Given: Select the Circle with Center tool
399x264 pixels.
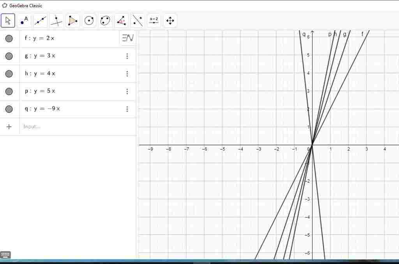Looking at the screenshot, I should click(89, 20).
